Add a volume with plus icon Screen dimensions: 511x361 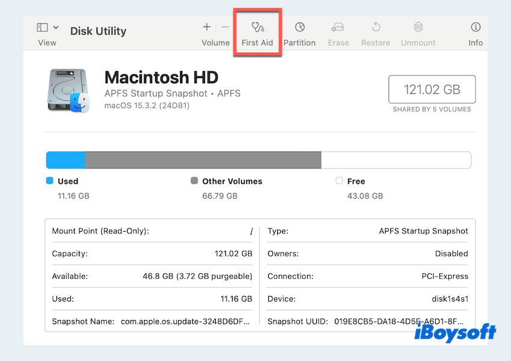(x=207, y=27)
